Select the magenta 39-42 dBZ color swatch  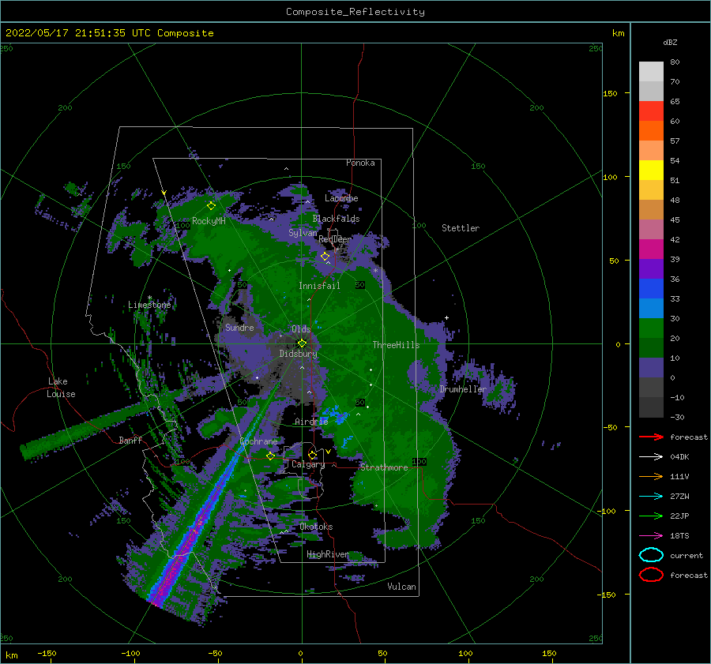tap(651, 249)
